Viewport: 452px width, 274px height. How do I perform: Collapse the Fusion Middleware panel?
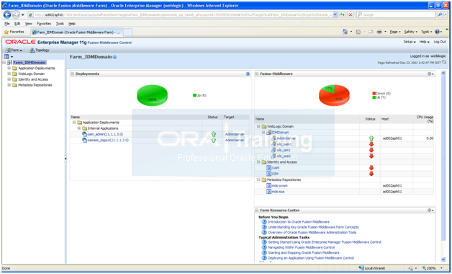coord(256,74)
